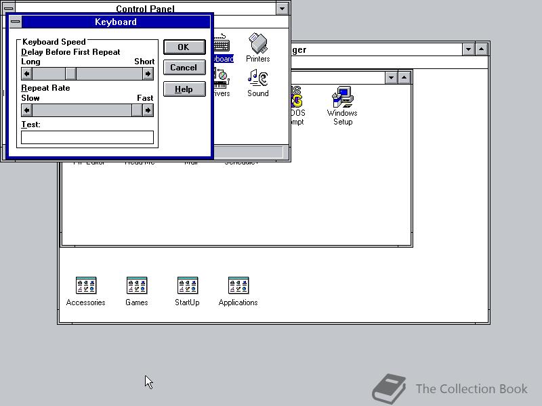This screenshot has height=406, width=542.
Task: Open the Printers icon in Control Panel
Action: [258, 47]
